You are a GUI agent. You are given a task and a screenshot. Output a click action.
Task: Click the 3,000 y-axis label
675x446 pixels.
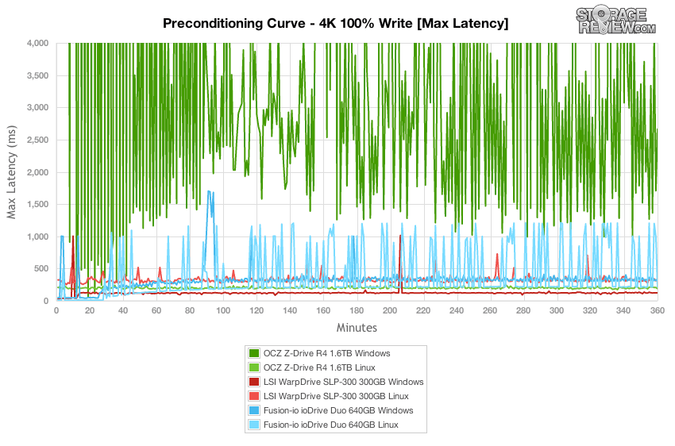point(38,107)
